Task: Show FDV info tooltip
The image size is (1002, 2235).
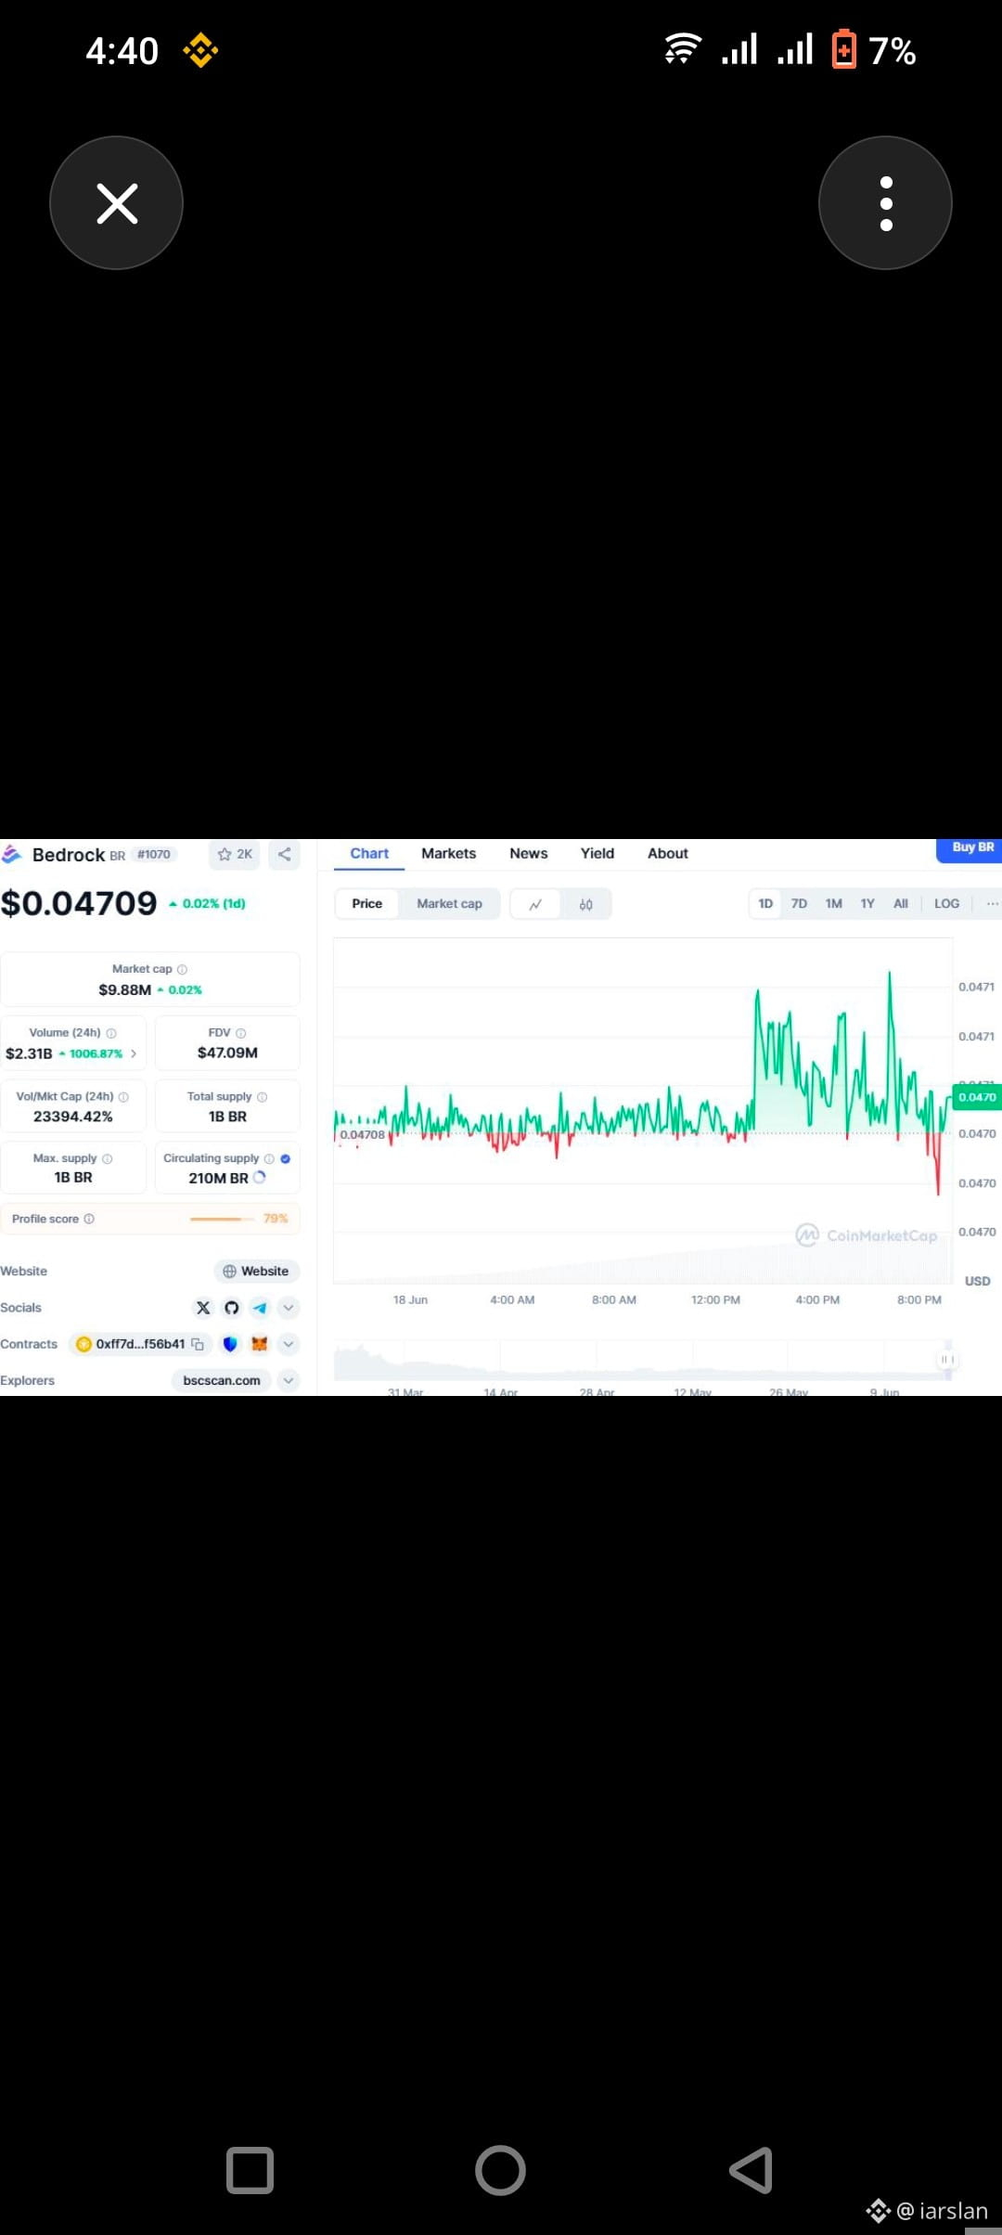Action: (241, 1033)
